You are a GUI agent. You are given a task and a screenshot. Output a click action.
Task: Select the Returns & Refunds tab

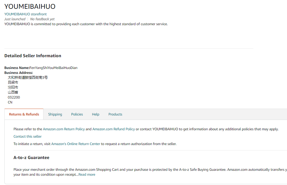[x=24, y=114]
